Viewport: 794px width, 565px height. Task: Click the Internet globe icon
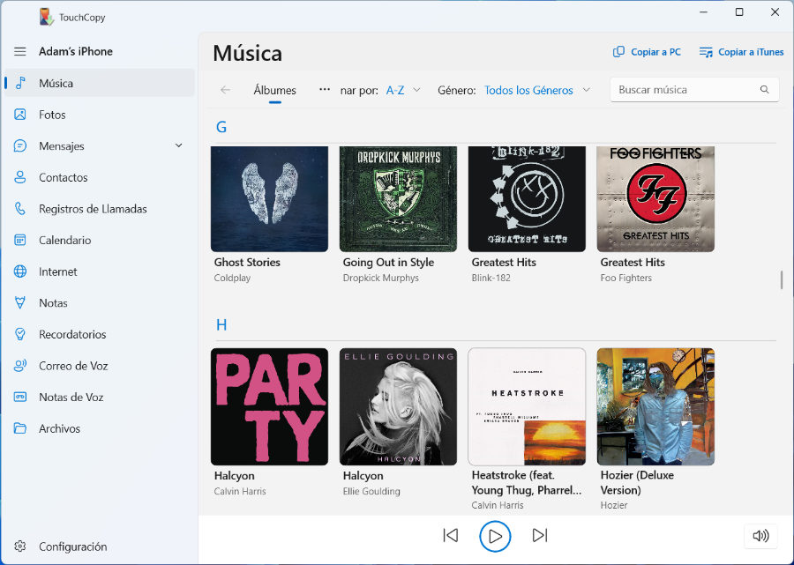coord(20,271)
